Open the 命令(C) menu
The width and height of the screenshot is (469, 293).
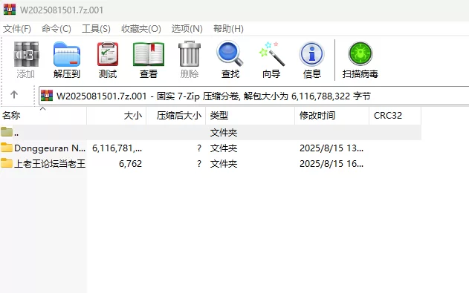56,29
